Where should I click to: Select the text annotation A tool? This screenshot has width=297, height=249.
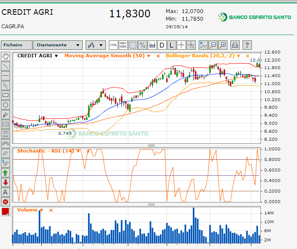5,192
